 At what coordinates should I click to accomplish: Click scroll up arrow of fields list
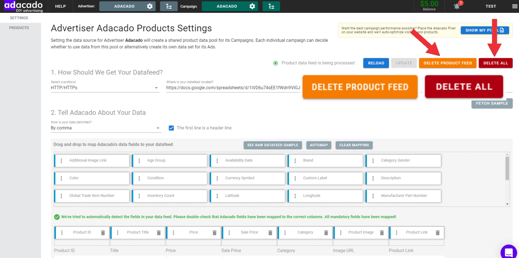[x=507, y=155]
